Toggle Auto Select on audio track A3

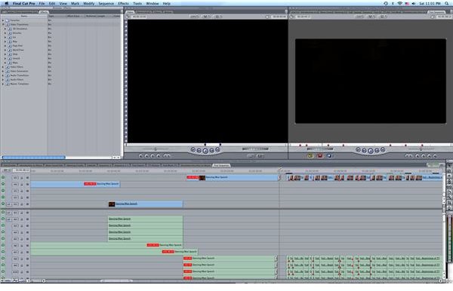tap(27, 226)
